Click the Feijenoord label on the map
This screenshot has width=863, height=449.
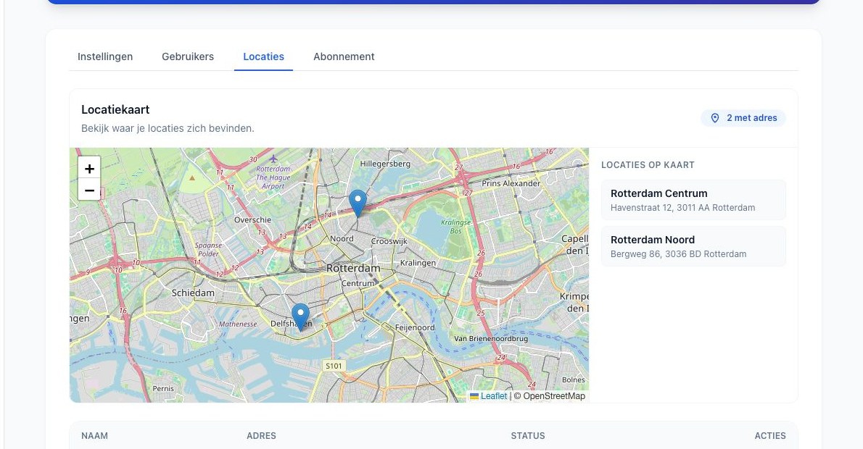414,327
